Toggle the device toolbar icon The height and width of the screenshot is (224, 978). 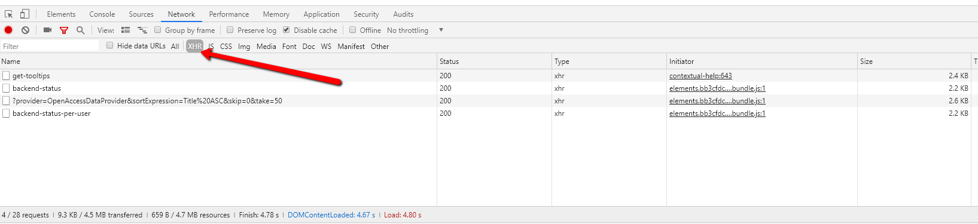25,14
